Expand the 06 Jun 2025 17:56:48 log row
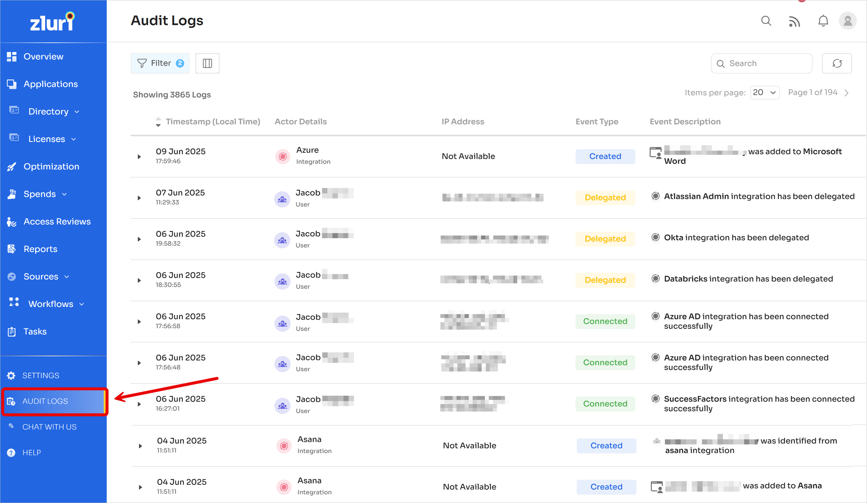Viewport: 867px width, 503px height. [x=139, y=363]
